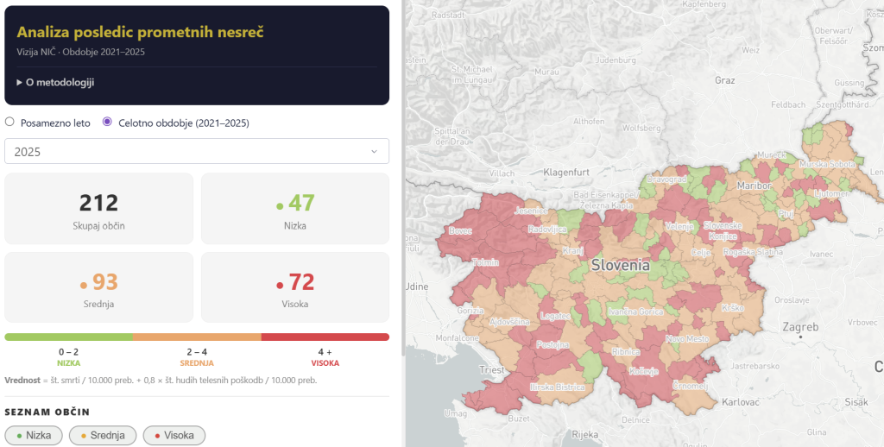Click Rogaška Slatina on the map
The image size is (884, 447).
(753, 252)
